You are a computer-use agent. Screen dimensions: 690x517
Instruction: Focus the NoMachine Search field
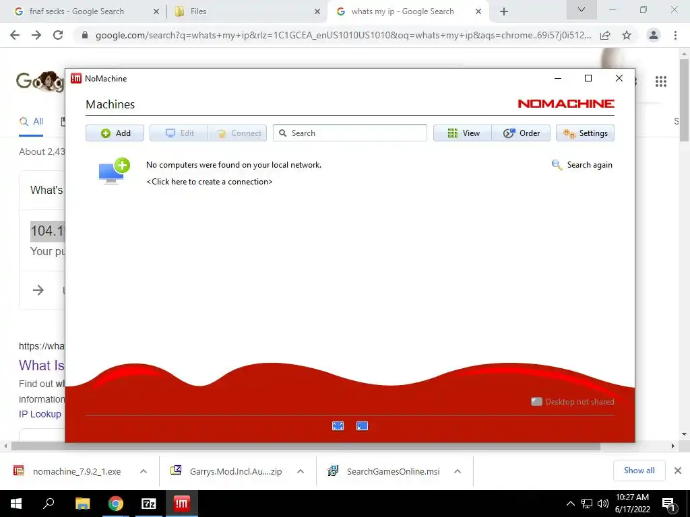click(350, 133)
